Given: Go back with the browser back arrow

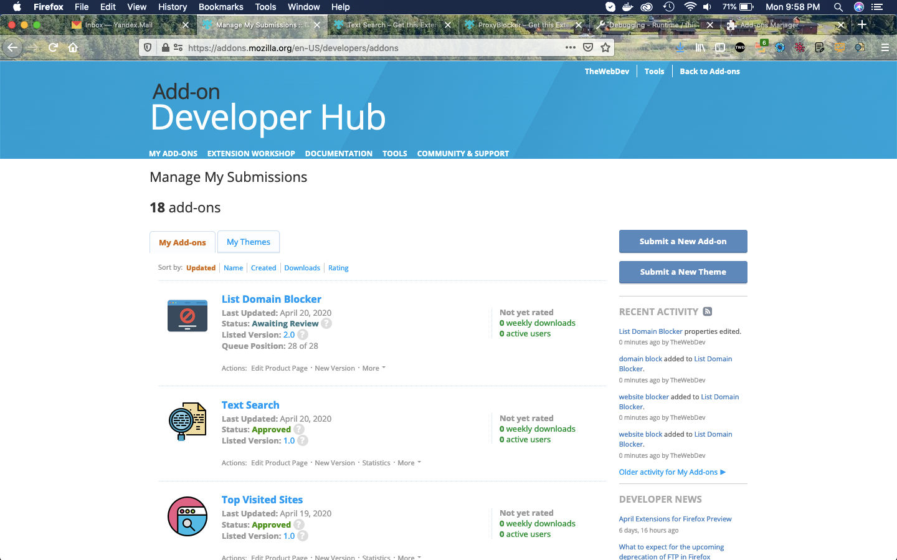Looking at the screenshot, I should (12, 47).
